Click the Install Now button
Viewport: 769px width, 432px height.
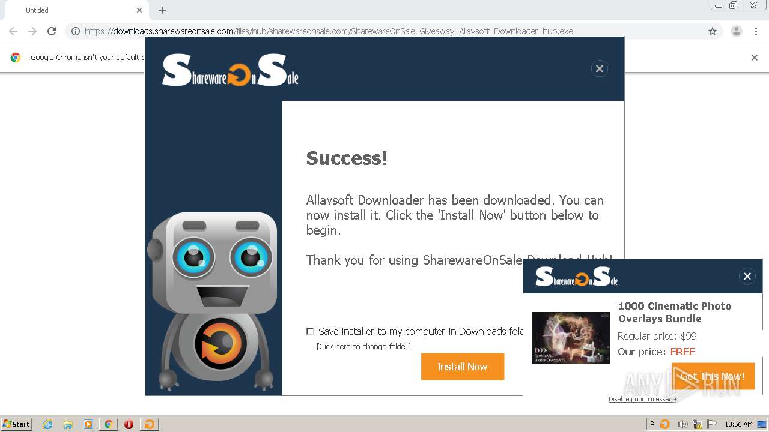[463, 367]
